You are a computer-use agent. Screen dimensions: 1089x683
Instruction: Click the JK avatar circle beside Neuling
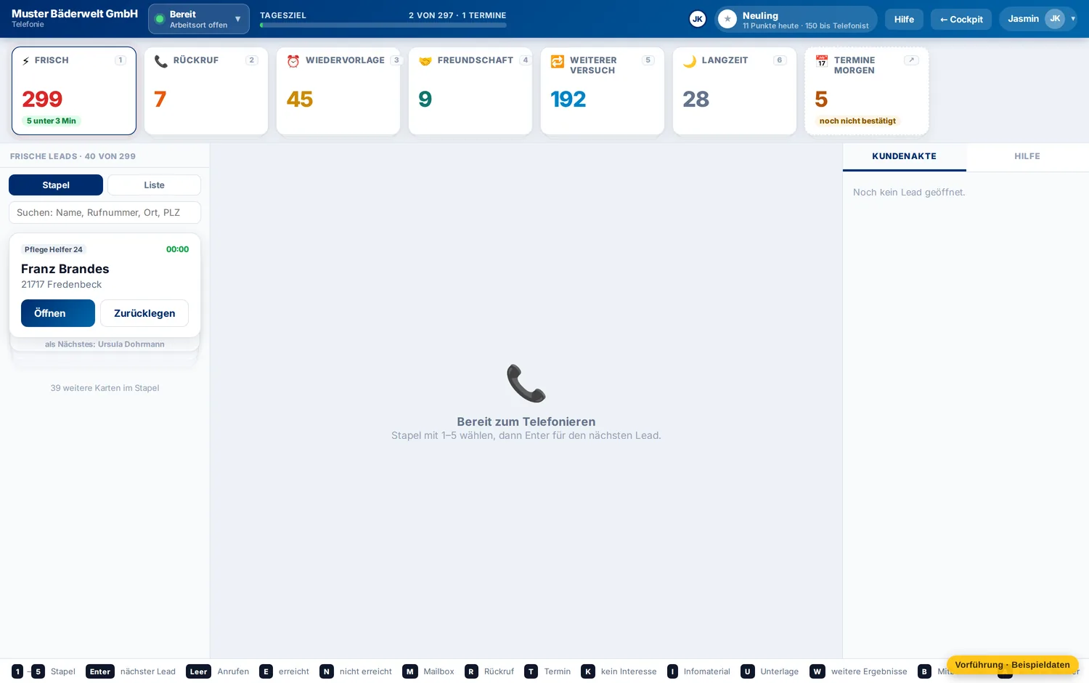(x=698, y=20)
